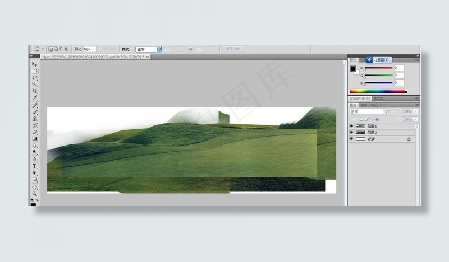
Task: Select the Lasso tool
Action: (35, 78)
